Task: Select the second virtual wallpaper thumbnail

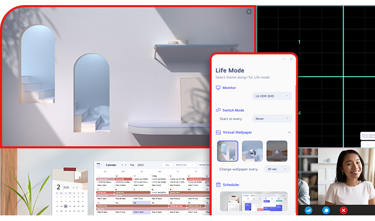Action: pos(252,151)
